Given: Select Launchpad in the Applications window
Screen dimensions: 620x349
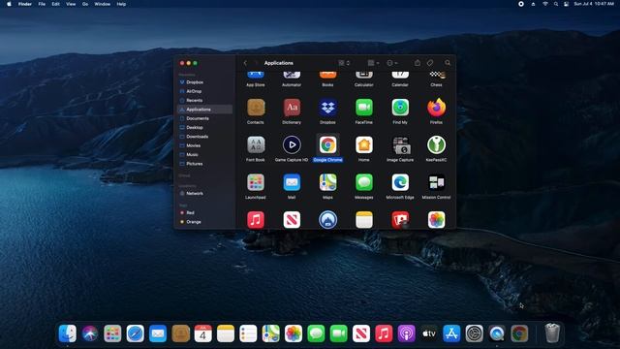Looking at the screenshot, I should 256,183.
